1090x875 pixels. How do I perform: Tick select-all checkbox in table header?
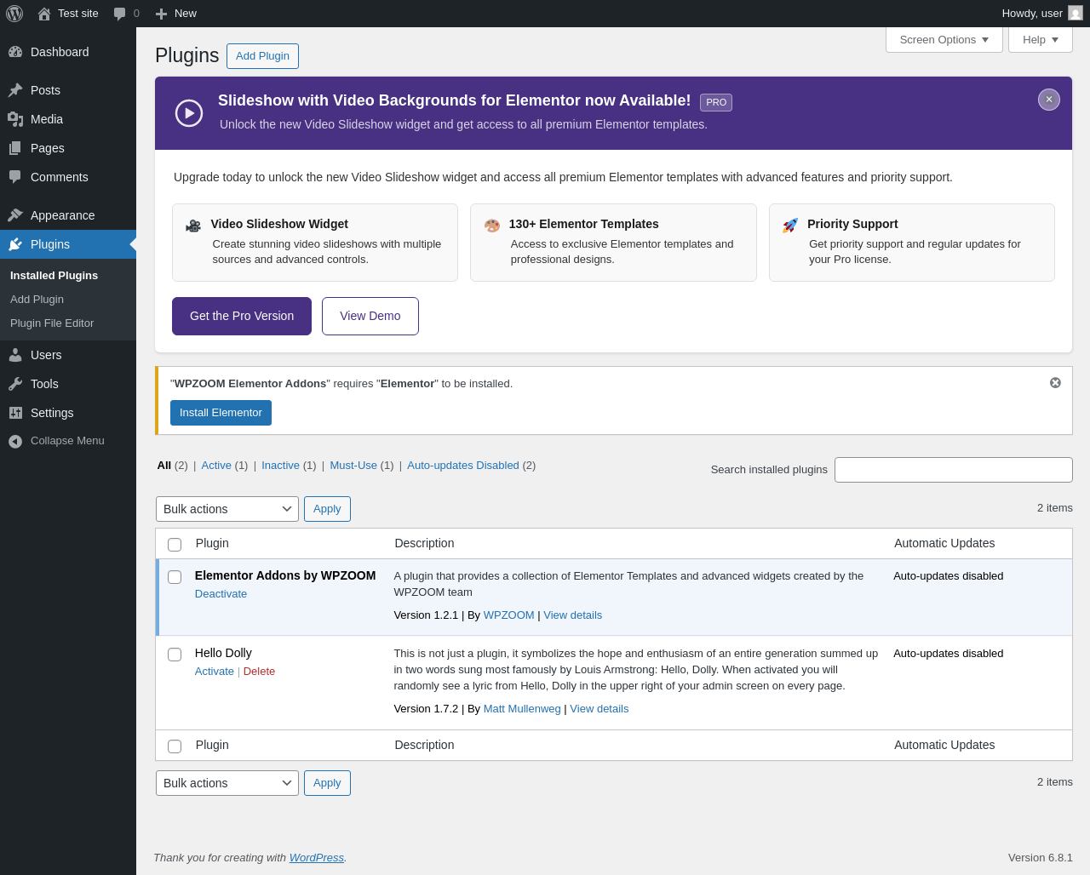pos(175,545)
